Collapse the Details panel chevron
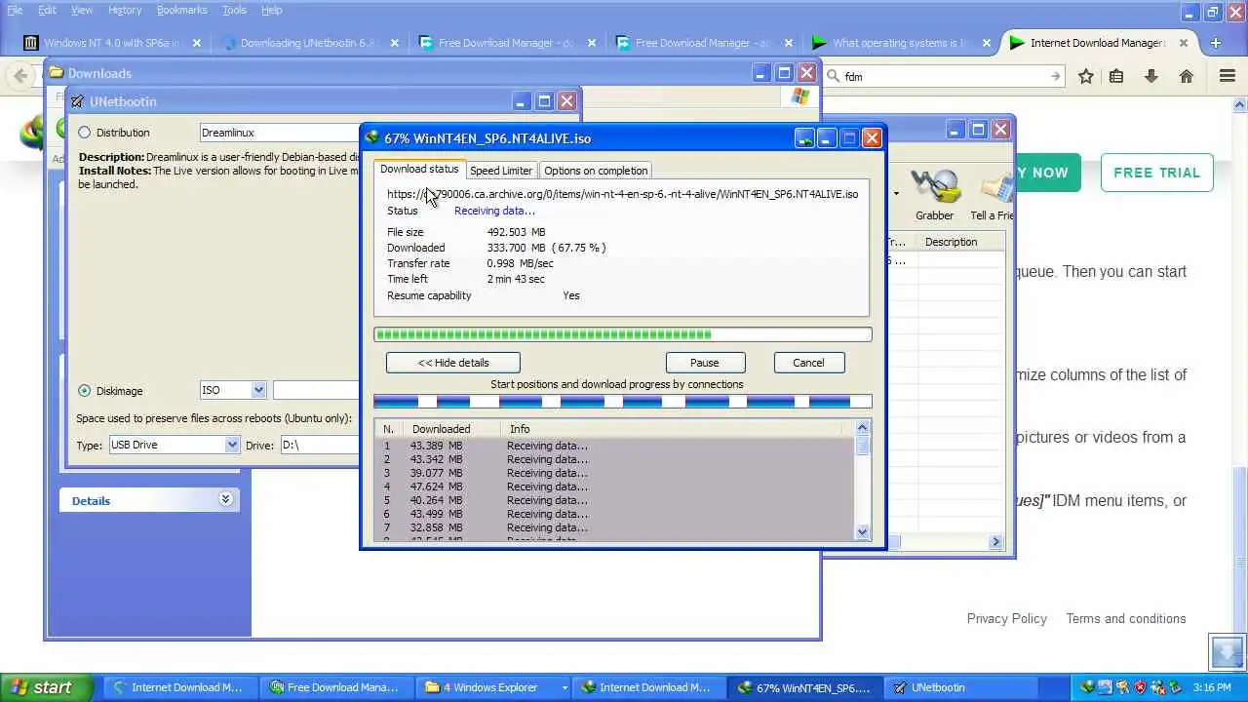The width and height of the screenshot is (1248, 702). 225,499
